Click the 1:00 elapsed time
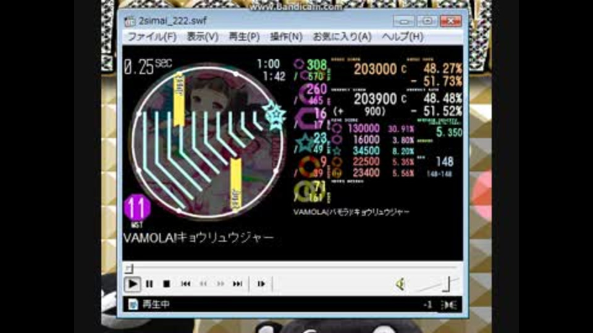This screenshot has width=593, height=333. pos(269,64)
